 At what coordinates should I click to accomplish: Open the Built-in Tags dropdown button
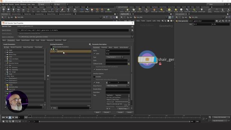(123, 109)
